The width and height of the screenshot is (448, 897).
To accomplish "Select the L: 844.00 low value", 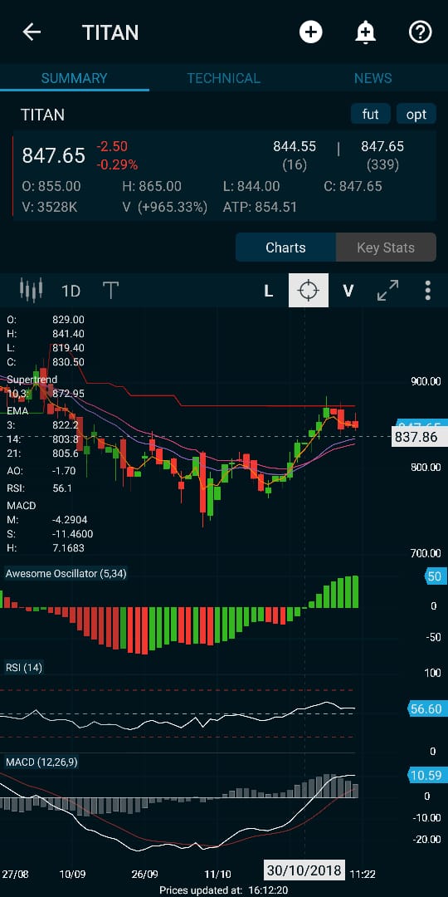I will [251, 187].
